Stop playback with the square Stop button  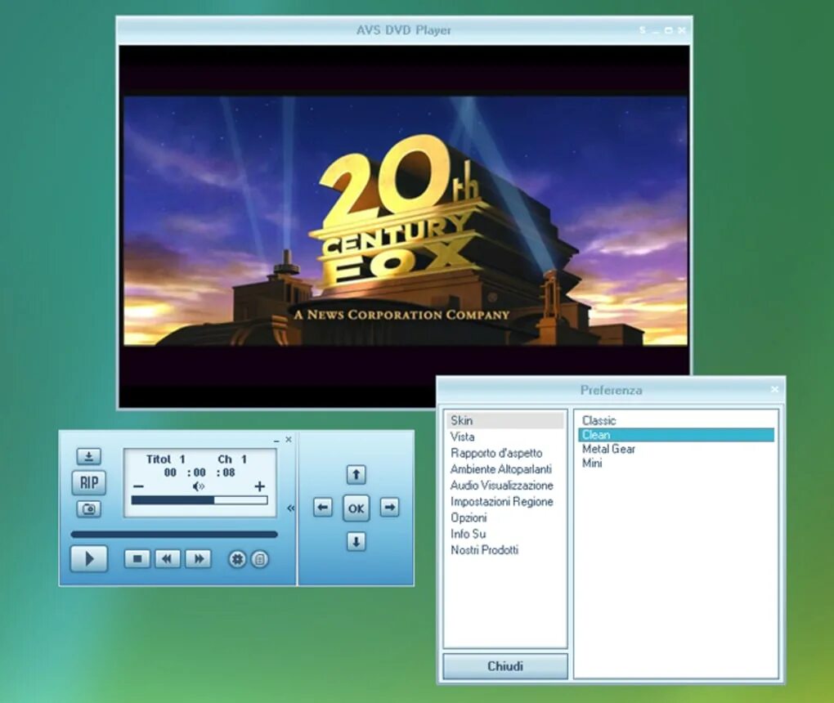(x=137, y=558)
